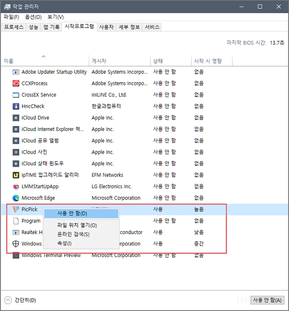Click the iCloud 사진 icon
Viewport: 289px width, 311px height.
click(16, 152)
